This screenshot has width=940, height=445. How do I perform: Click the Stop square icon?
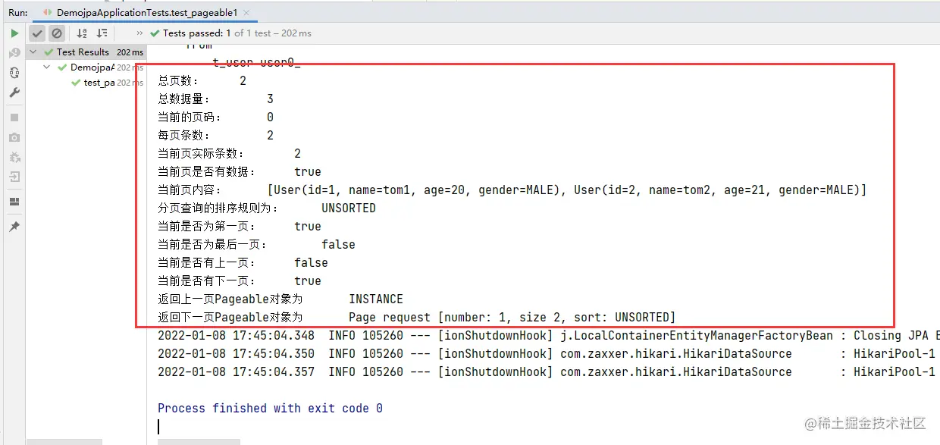[14, 118]
